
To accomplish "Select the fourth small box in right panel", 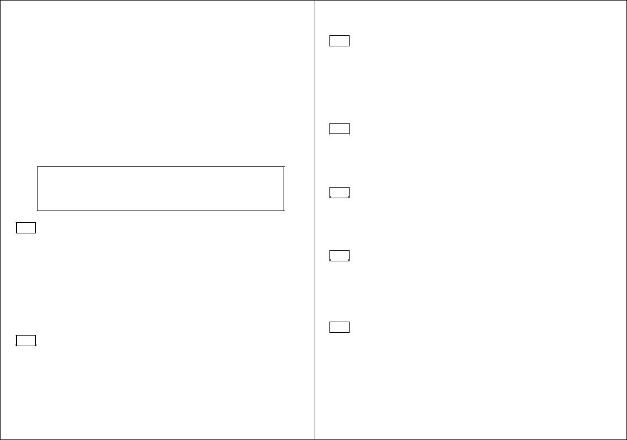I will click(340, 256).
